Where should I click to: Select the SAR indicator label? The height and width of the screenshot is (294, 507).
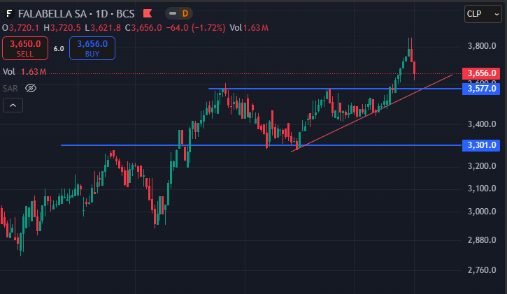point(10,89)
